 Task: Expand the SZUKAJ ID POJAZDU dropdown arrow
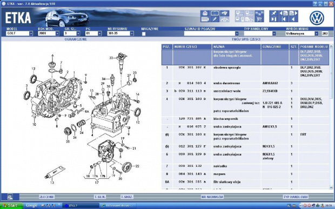237,33
